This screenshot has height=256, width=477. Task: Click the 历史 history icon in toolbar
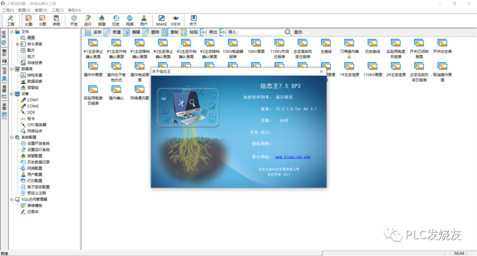tap(116, 20)
